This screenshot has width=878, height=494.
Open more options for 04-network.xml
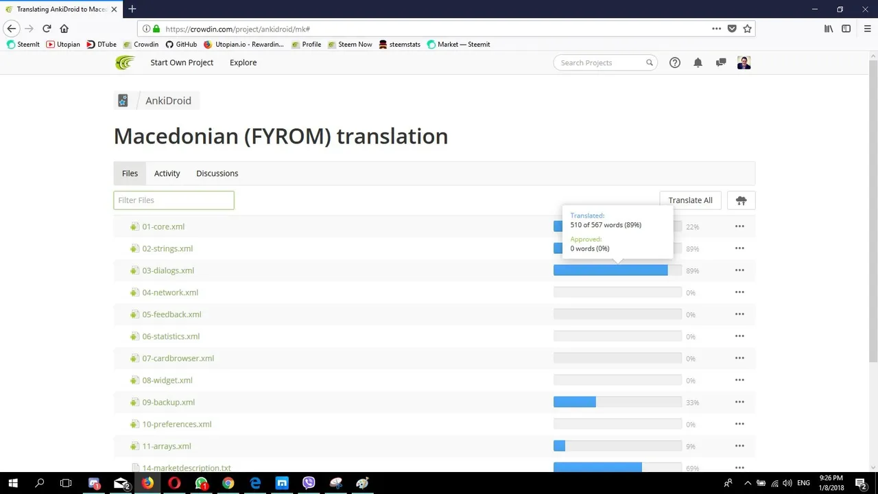coord(739,292)
